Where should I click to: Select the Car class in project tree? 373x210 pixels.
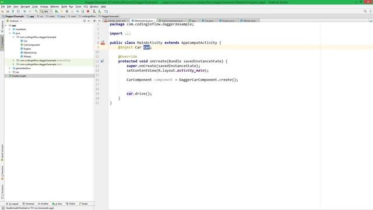click(25, 41)
